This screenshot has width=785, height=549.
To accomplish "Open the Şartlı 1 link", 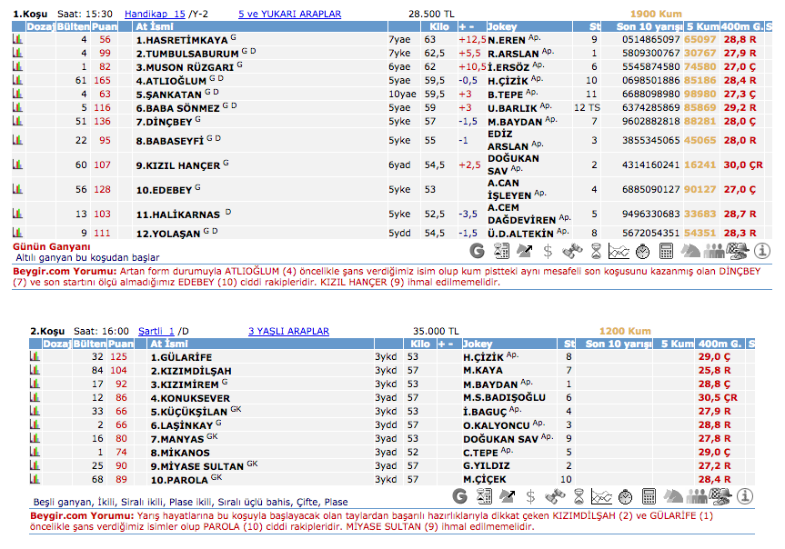I will click(156, 332).
